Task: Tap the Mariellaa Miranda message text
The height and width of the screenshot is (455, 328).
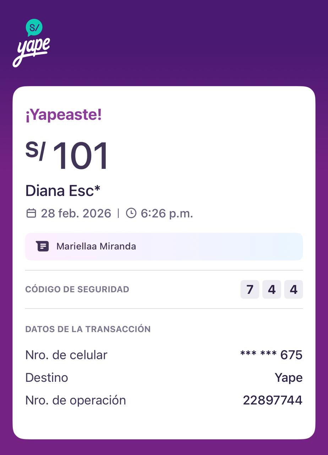Action: pos(96,246)
